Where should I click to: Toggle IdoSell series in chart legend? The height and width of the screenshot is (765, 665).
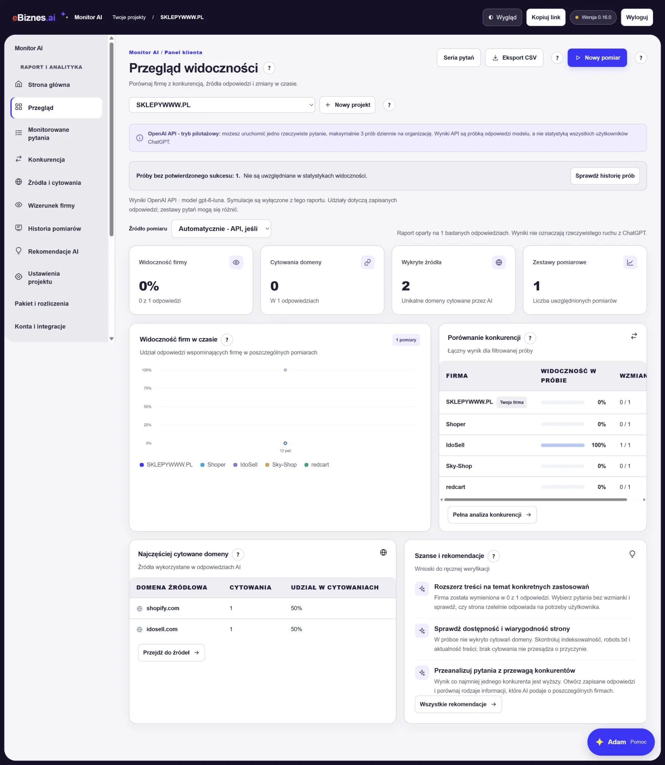(245, 465)
